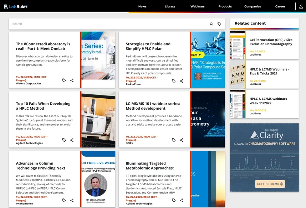Click 'PerkinElmer' company name under date

pyautogui.click(x=134, y=84)
